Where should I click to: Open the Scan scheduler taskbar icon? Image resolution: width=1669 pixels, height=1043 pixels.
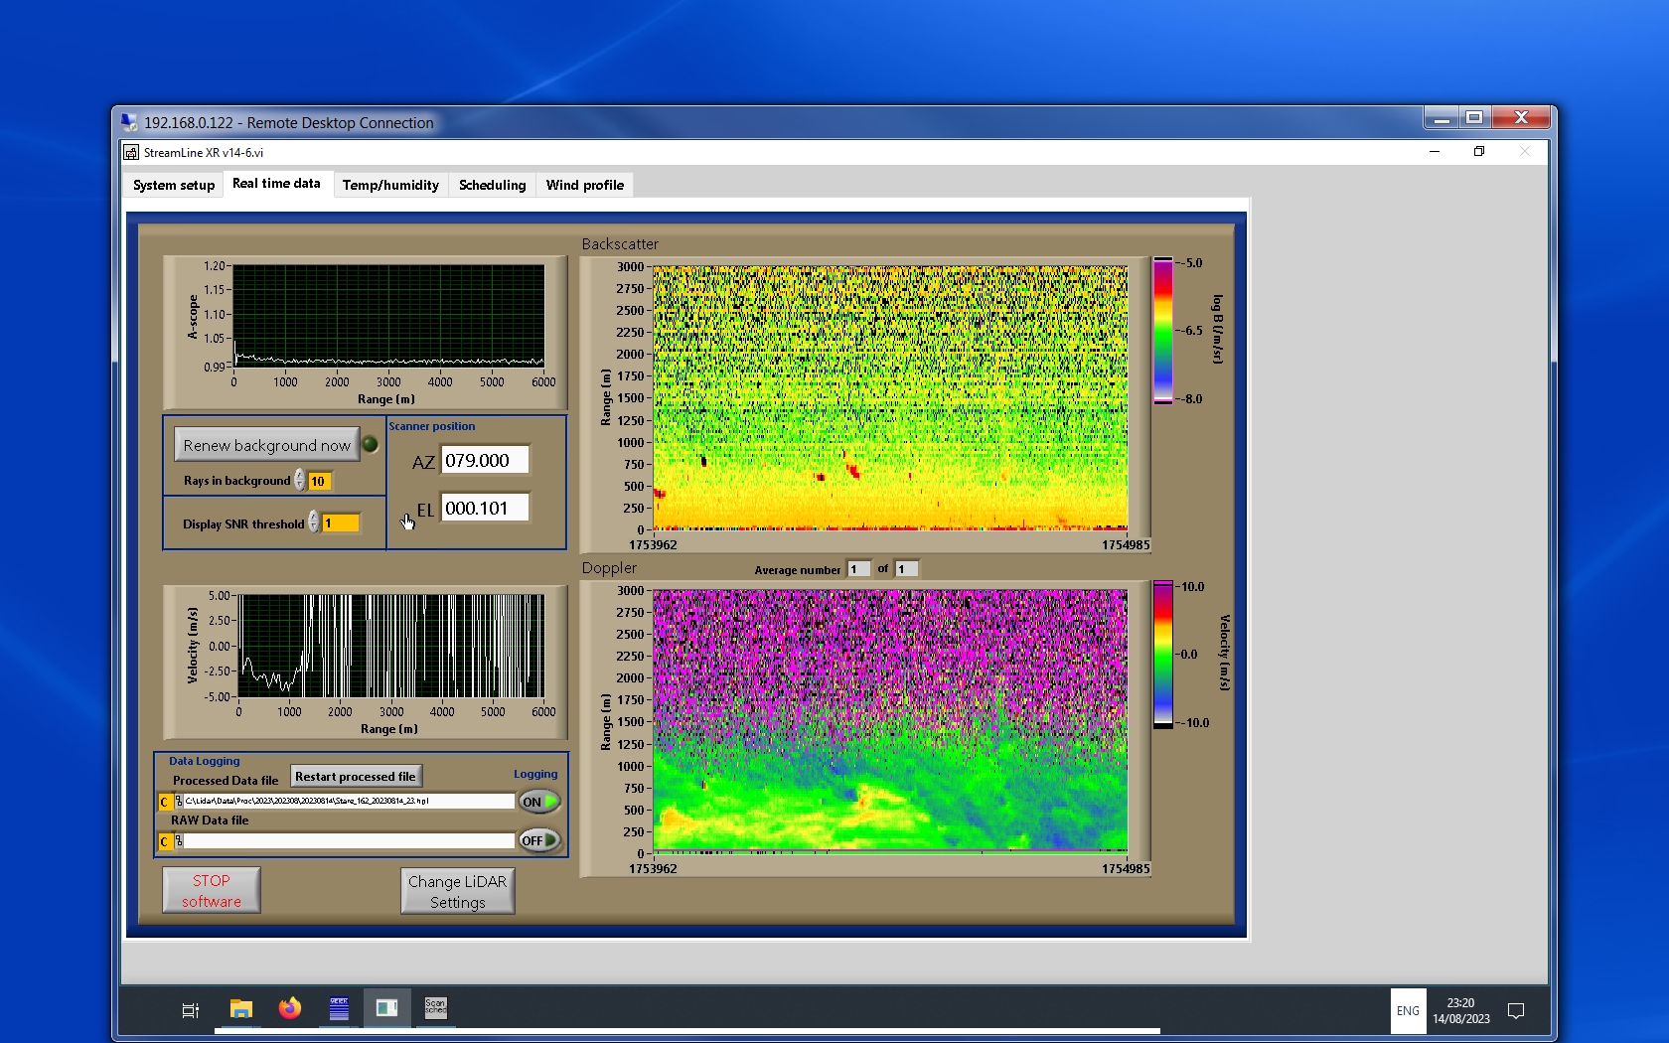435,1009
